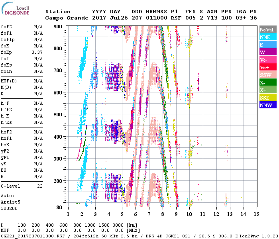Select the C-level value 22
This screenshot has width=279, height=239.
(40, 186)
